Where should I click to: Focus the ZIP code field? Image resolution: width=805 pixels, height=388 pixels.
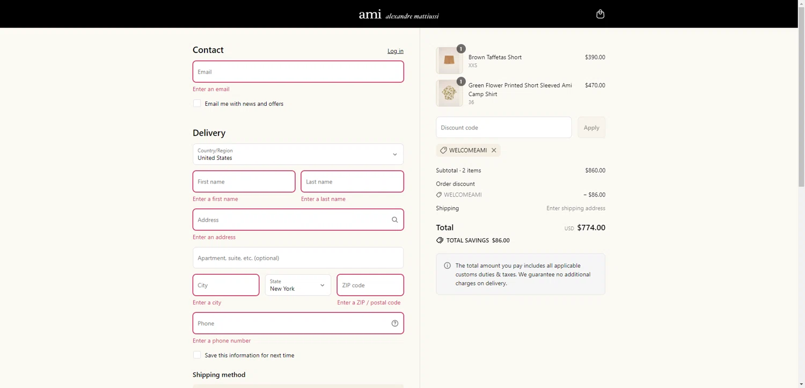tap(370, 285)
